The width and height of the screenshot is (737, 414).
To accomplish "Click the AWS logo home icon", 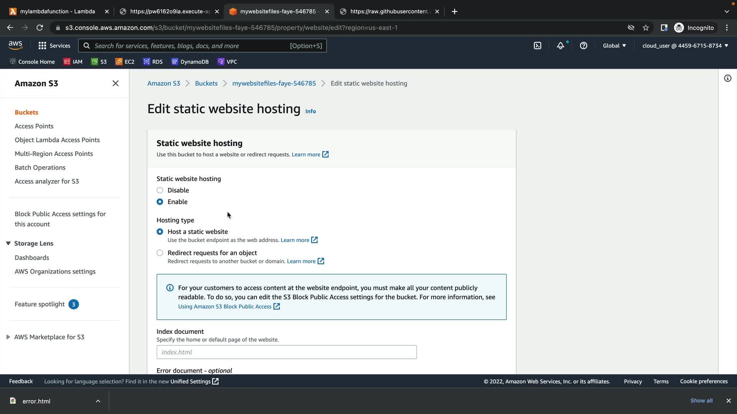I will pyautogui.click(x=15, y=45).
